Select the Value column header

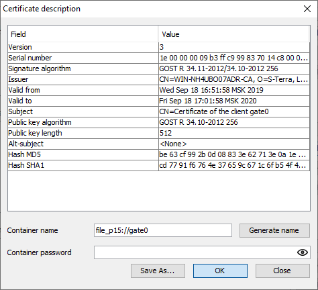coord(234,34)
